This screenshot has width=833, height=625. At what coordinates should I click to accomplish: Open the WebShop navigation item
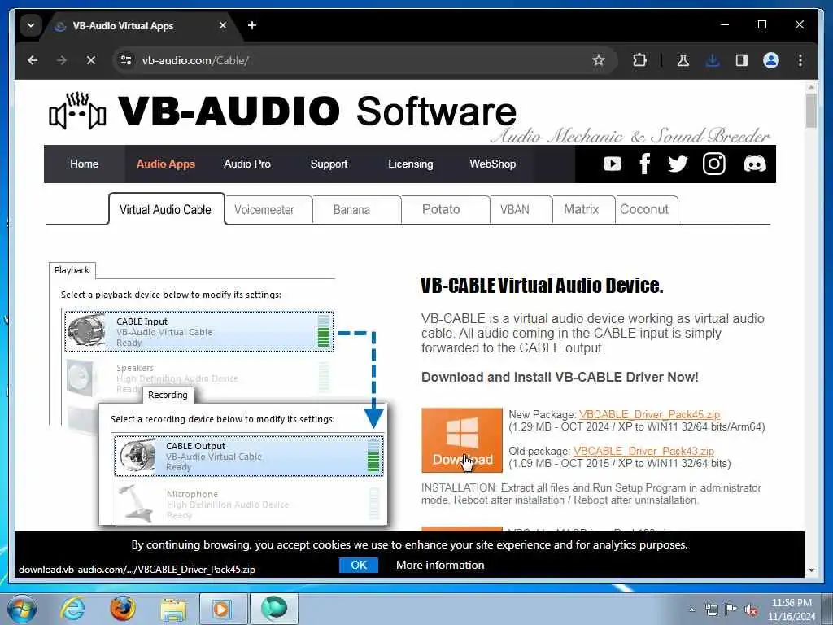[492, 164]
